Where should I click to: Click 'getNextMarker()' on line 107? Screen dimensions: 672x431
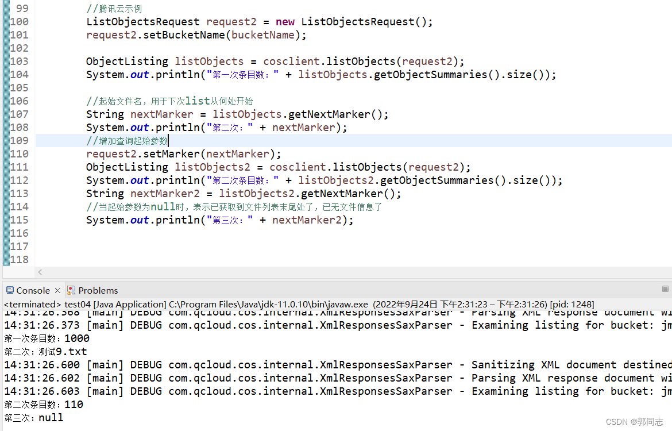pos(335,114)
